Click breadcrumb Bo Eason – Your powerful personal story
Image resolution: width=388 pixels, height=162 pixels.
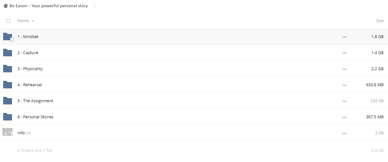pyautogui.click(x=49, y=6)
